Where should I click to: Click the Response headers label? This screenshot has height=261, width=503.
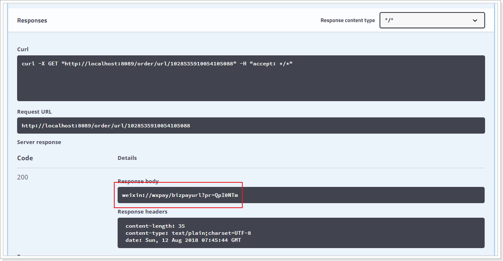click(143, 211)
